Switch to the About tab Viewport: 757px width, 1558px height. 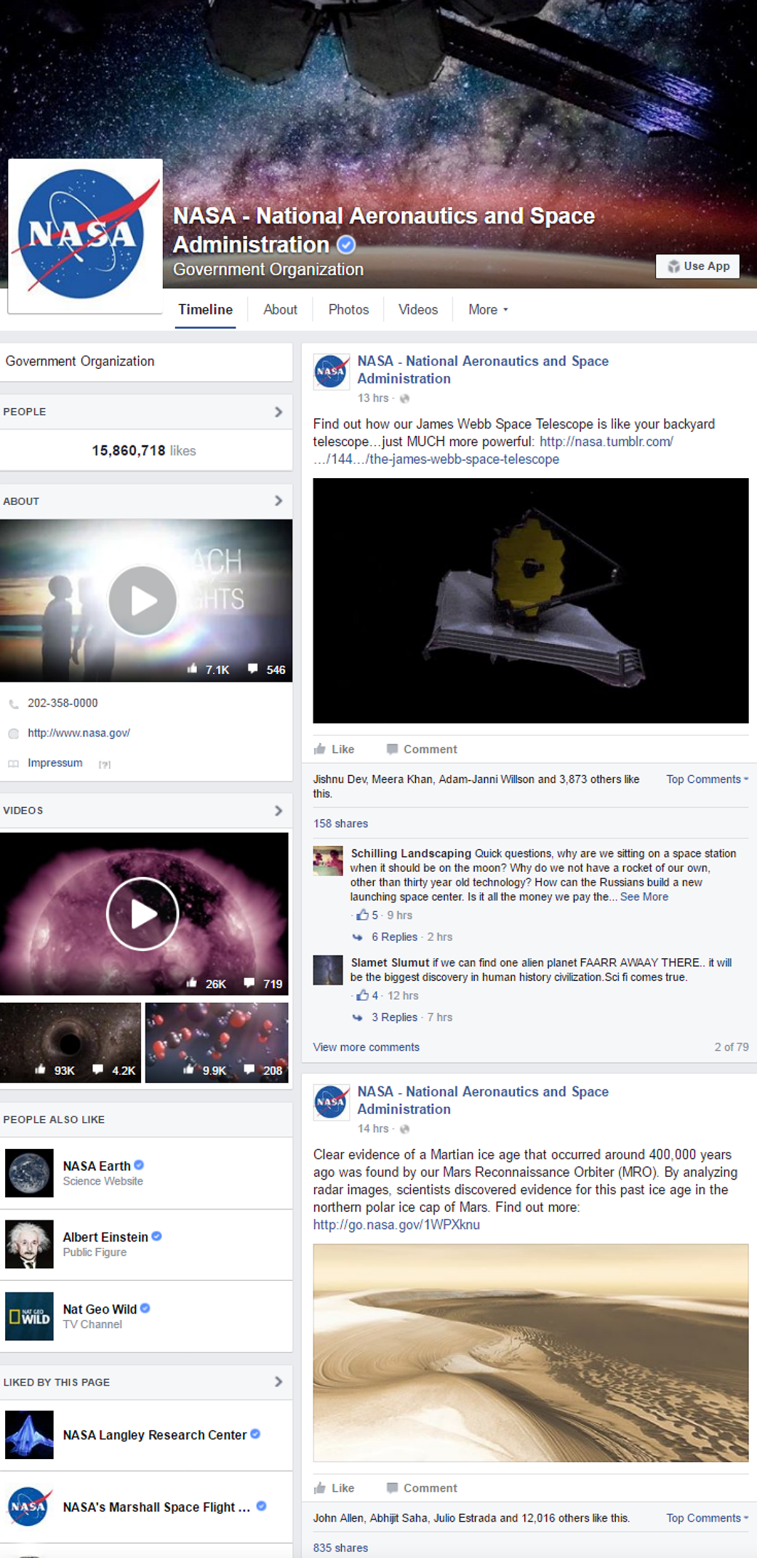point(280,309)
